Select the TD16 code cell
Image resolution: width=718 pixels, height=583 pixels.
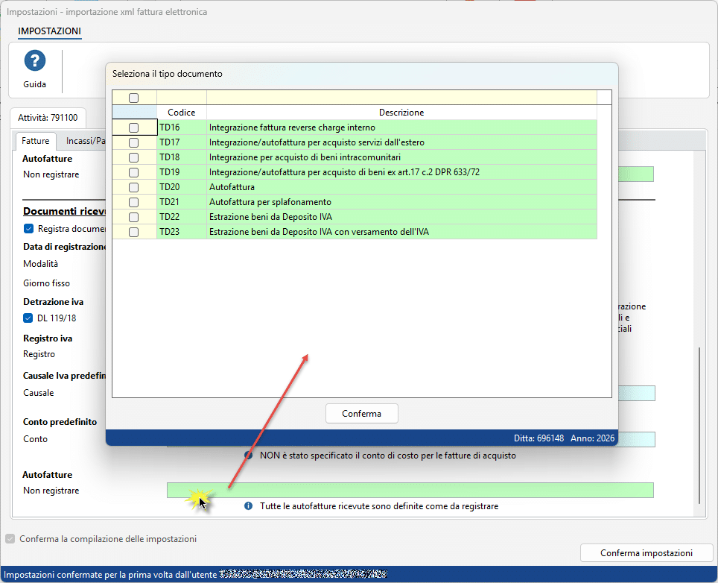point(182,127)
